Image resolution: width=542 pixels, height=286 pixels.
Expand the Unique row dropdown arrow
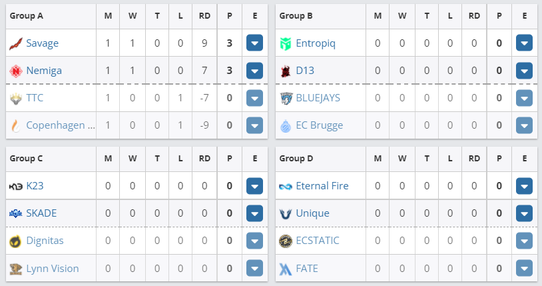(x=524, y=213)
